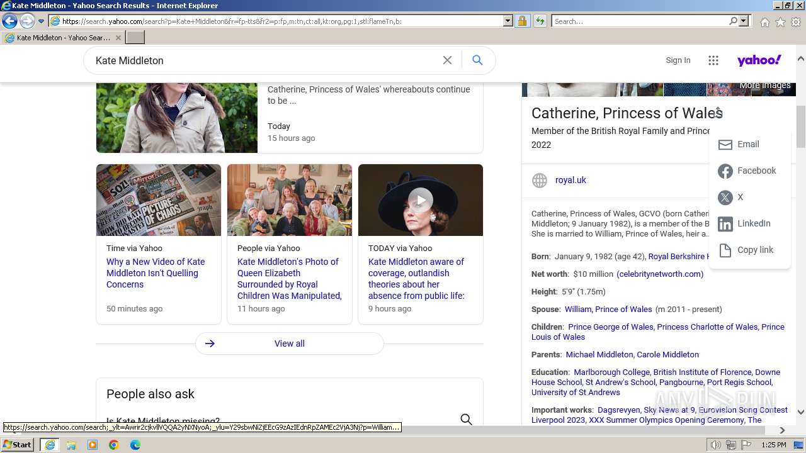Open the royal family photo thumbnail

(290, 200)
